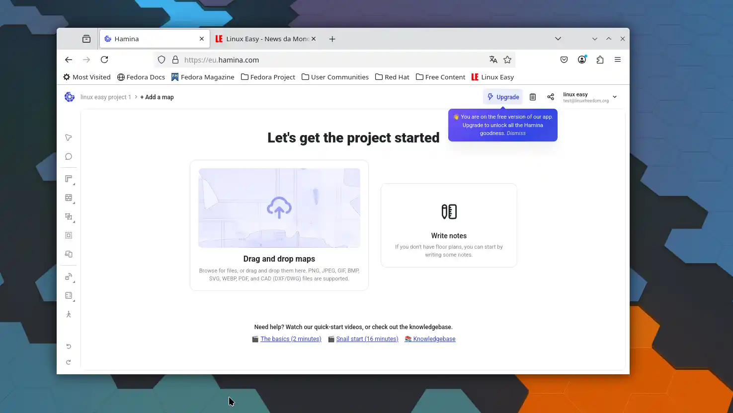Click the undo arrow in sidebar
Viewport: 733px width, 413px height.
click(x=69, y=346)
